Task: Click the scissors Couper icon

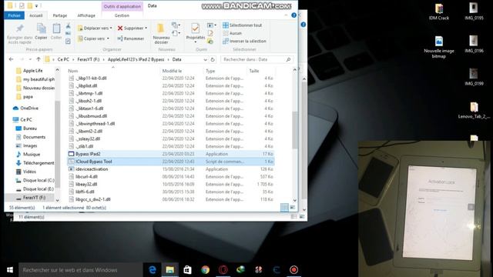Action: [68, 25]
